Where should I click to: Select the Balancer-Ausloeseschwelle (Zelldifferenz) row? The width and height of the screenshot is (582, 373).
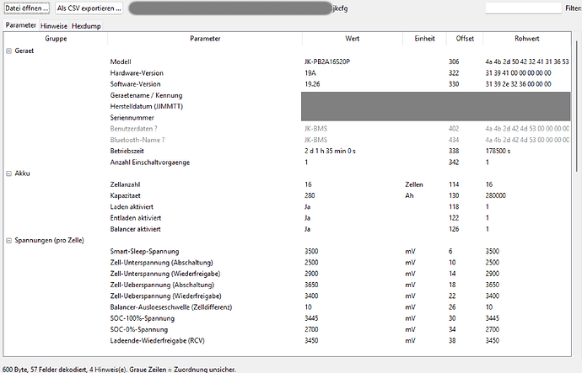point(287,307)
